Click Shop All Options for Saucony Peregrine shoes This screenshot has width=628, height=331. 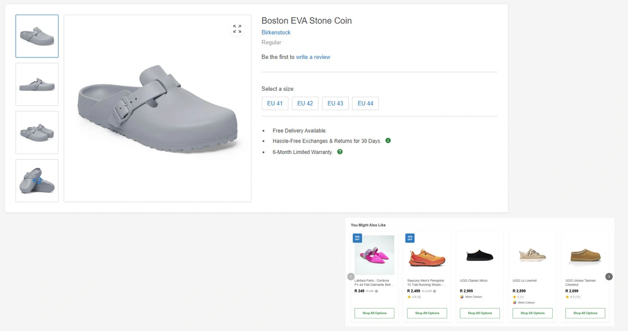427,313
